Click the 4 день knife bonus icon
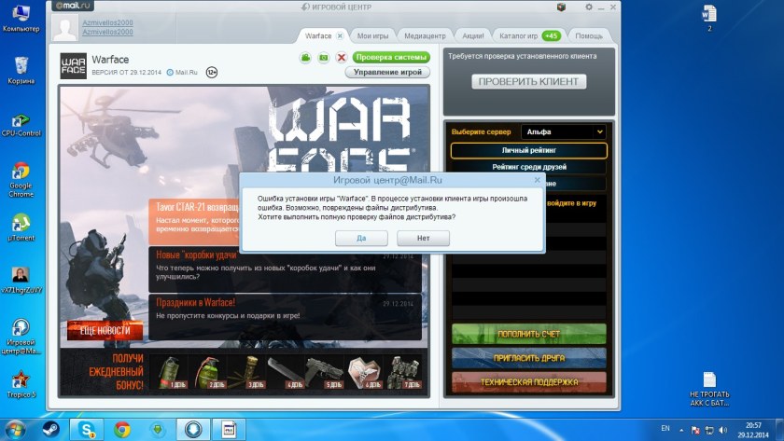Image resolution: width=784 pixels, height=441 pixels. point(286,372)
